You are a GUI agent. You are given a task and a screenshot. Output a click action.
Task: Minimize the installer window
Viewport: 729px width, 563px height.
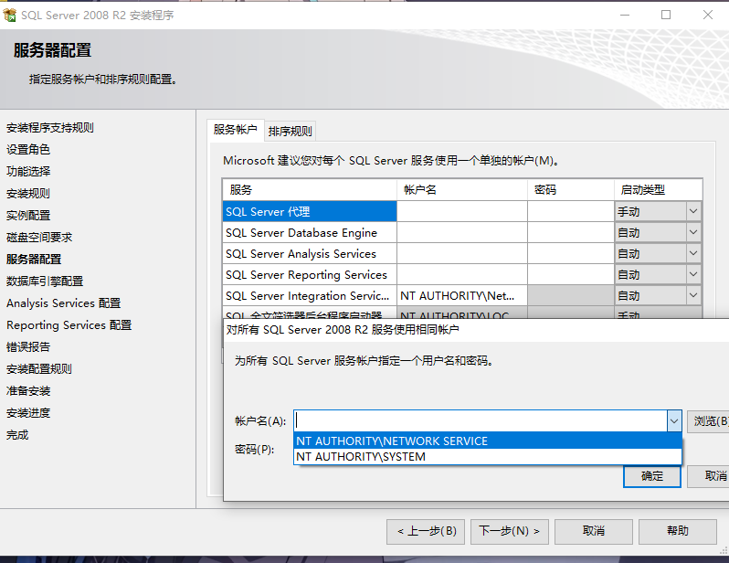pos(625,15)
